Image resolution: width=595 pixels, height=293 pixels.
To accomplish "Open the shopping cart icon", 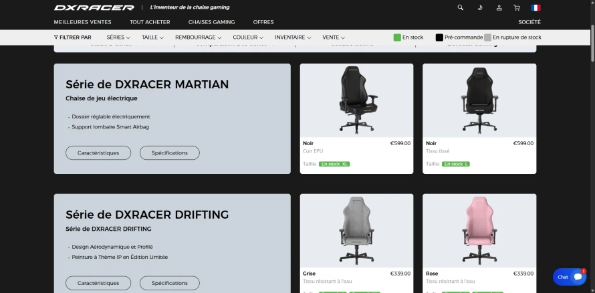I will click(517, 7).
